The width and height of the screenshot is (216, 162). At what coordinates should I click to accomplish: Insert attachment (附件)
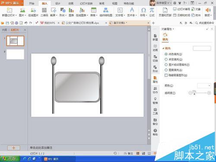196,15
